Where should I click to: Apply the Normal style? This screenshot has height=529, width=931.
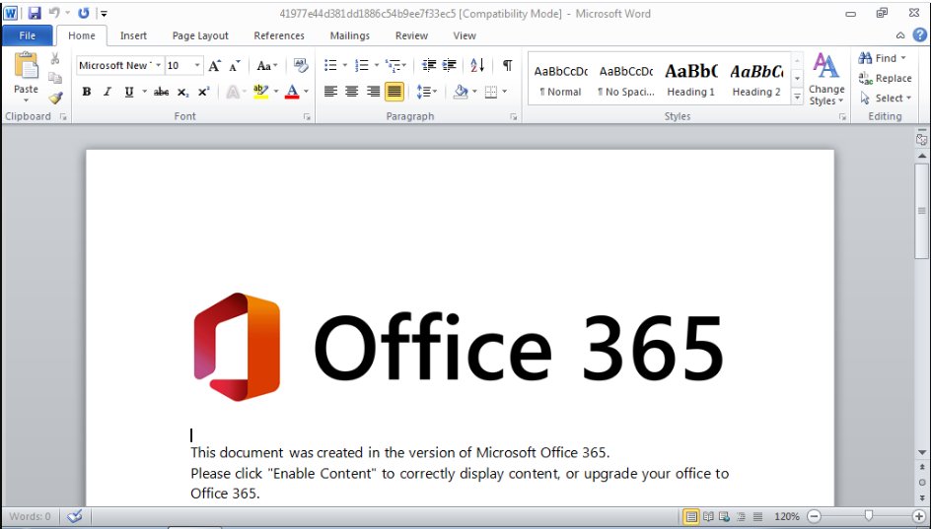click(560, 80)
